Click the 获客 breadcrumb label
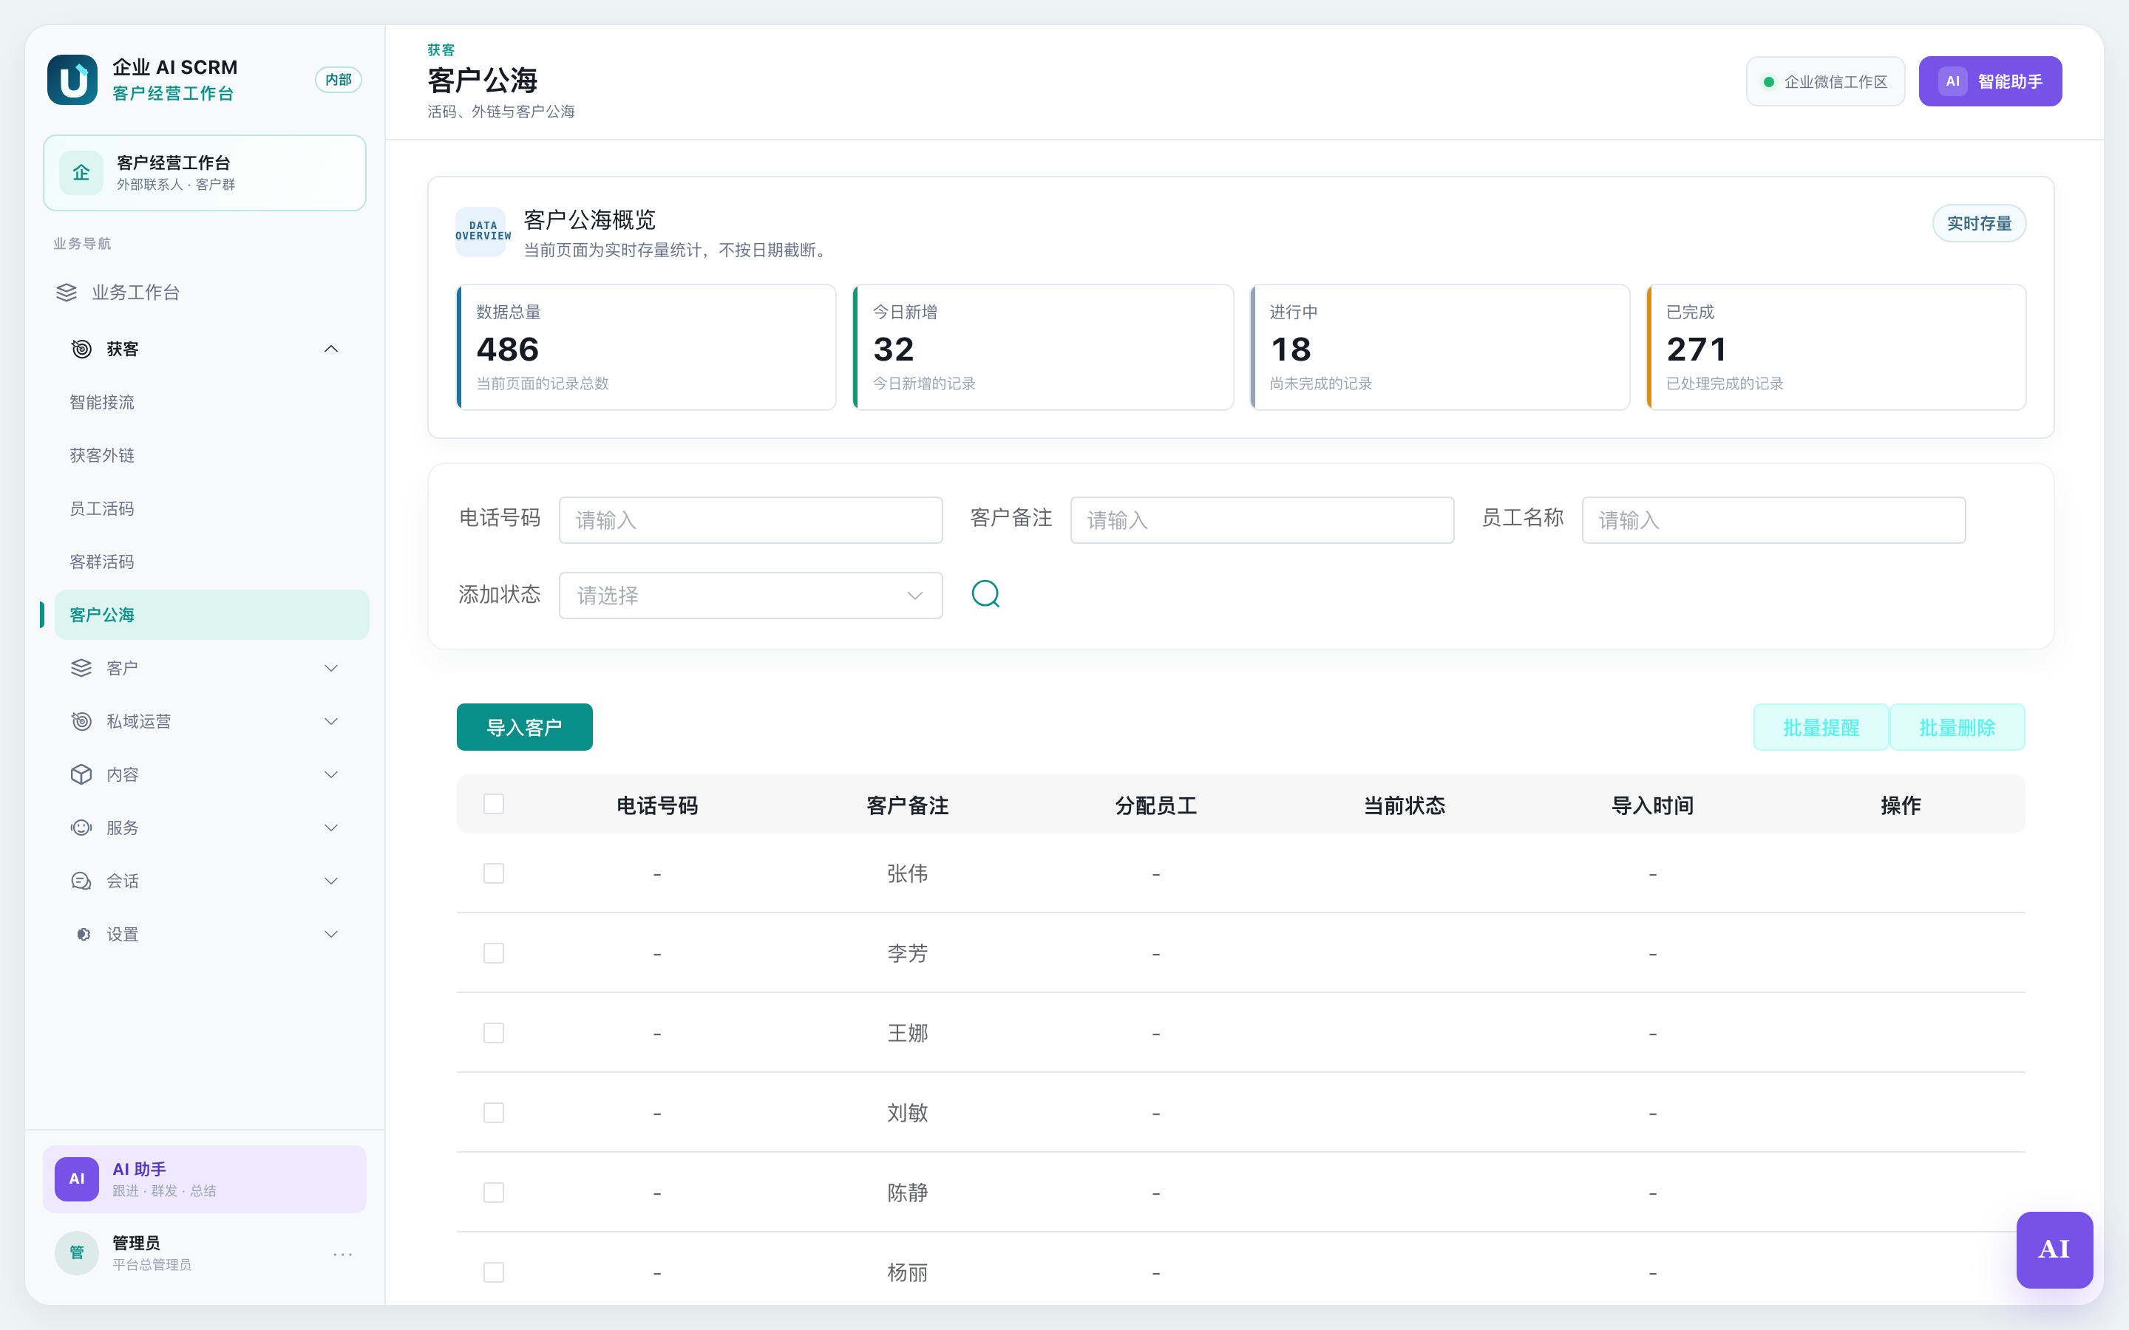This screenshot has height=1330, width=2129. click(441, 50)
